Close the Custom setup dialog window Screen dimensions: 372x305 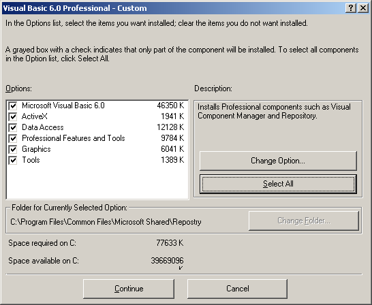pyautogui.click(x=363, y=8)
